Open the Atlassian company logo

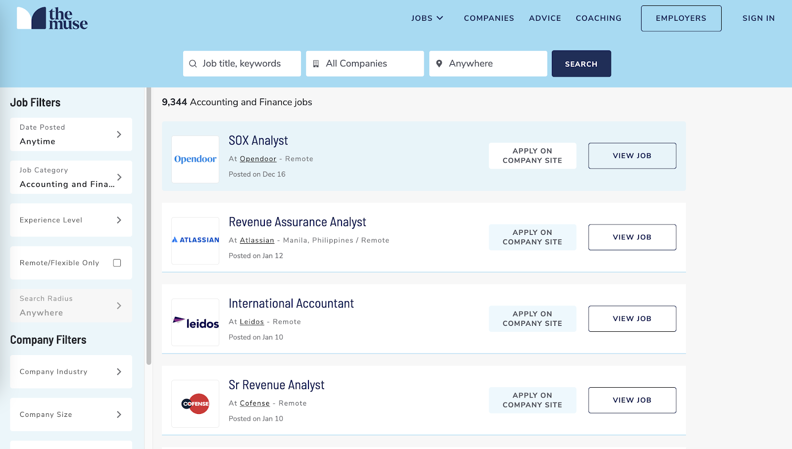tap(196, 241)
